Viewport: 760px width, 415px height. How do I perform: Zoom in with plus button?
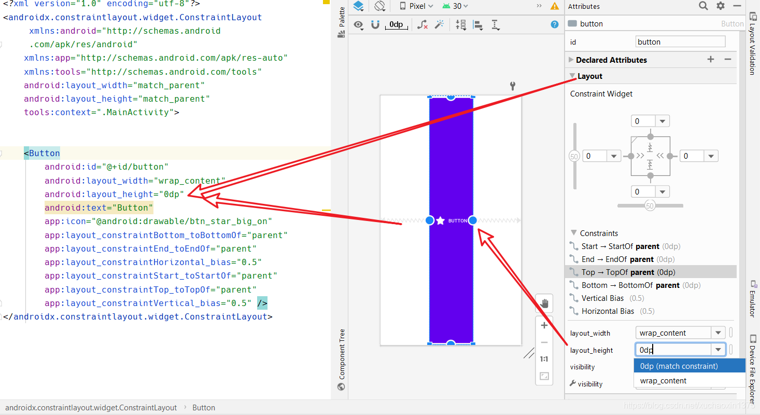tap(544, 325)
